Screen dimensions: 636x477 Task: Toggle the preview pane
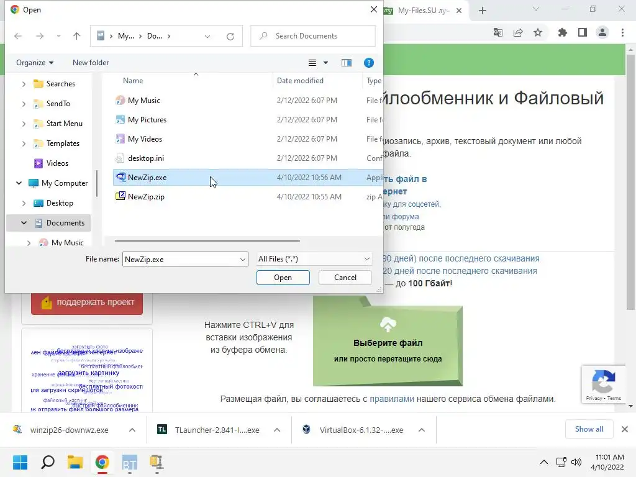[x=347, y=63]
